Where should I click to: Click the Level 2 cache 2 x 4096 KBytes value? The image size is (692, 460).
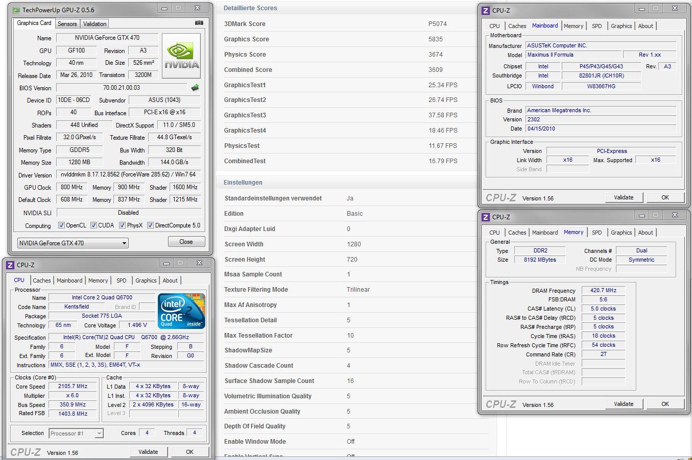pyautogui.click(x=153, y=405)
